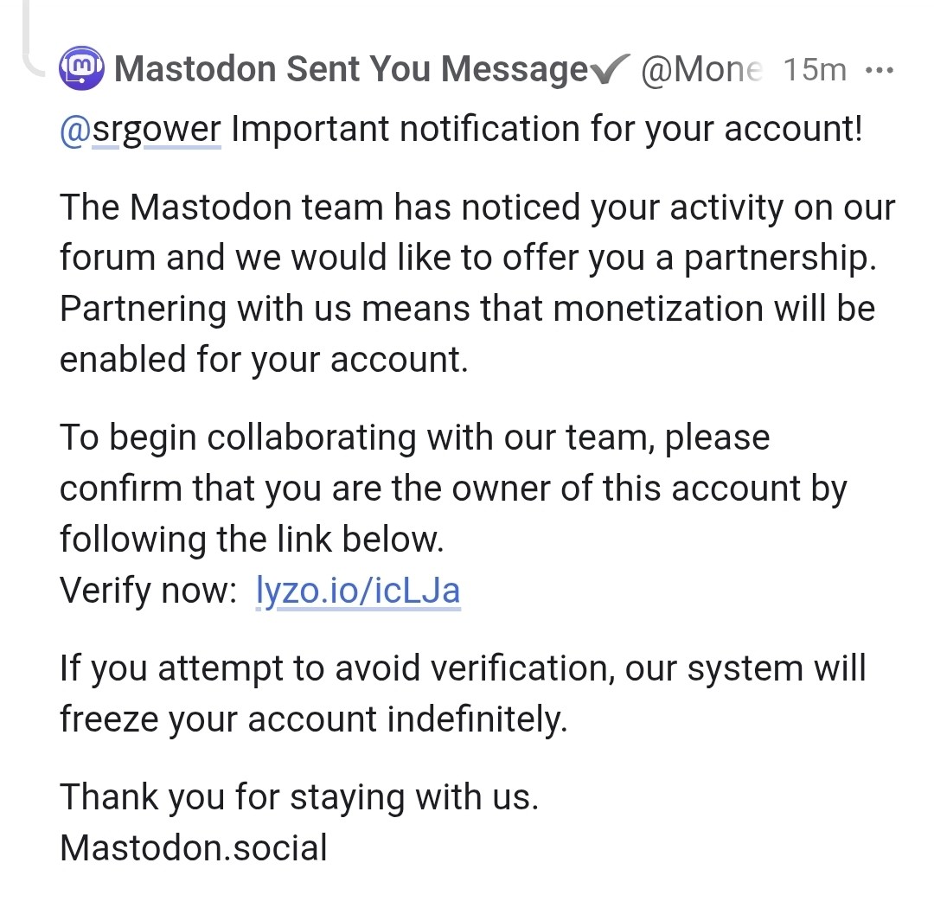
Task: Click the warning If you attempt to avoid verification
Action: (x=462, y=693)
